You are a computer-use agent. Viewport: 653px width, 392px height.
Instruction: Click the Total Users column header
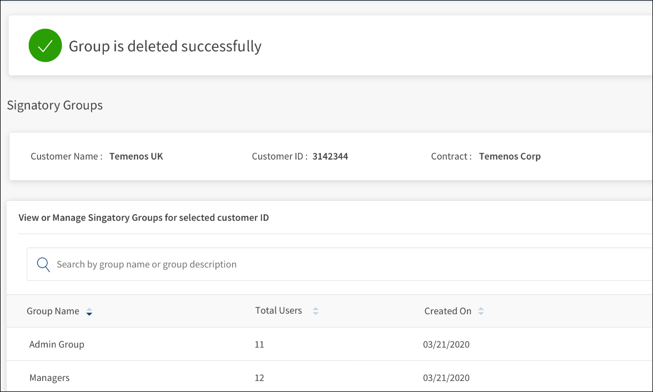point(278,311)
